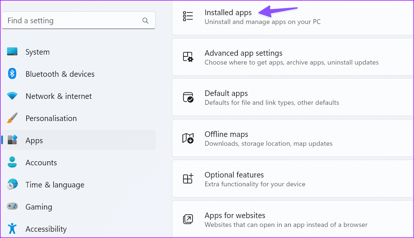Screen dimensions: 414x238
Task: Click the Optional features plus icon
Action: (188, 179)
